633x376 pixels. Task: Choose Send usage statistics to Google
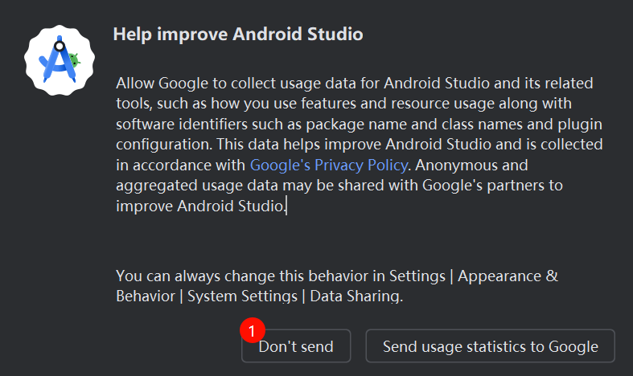coord(490,346)
